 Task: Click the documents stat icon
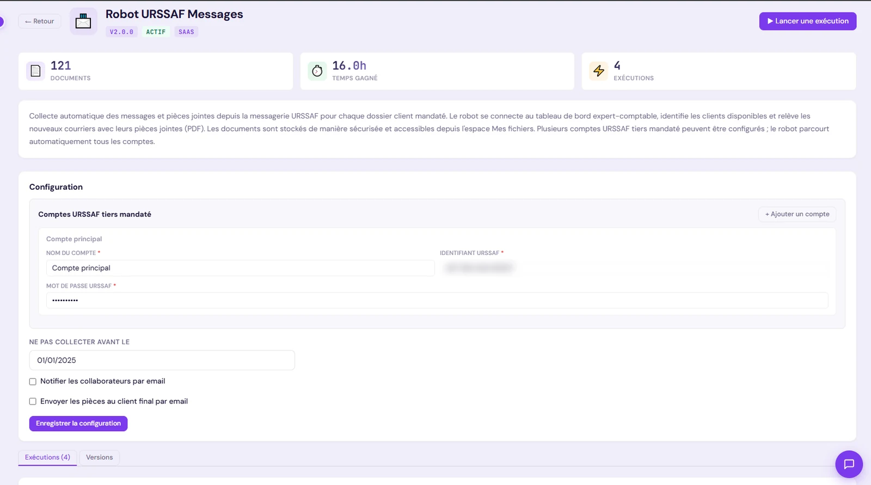35,71
